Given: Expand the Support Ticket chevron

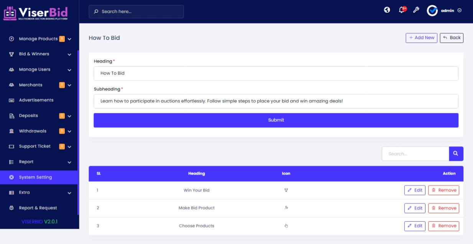Looking at the screenshot, I should tap(69, 147).
